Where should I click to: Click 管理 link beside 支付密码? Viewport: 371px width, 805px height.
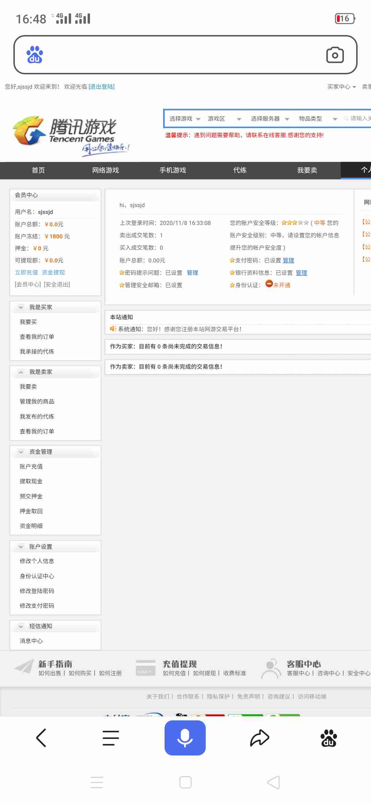(289, 260)
